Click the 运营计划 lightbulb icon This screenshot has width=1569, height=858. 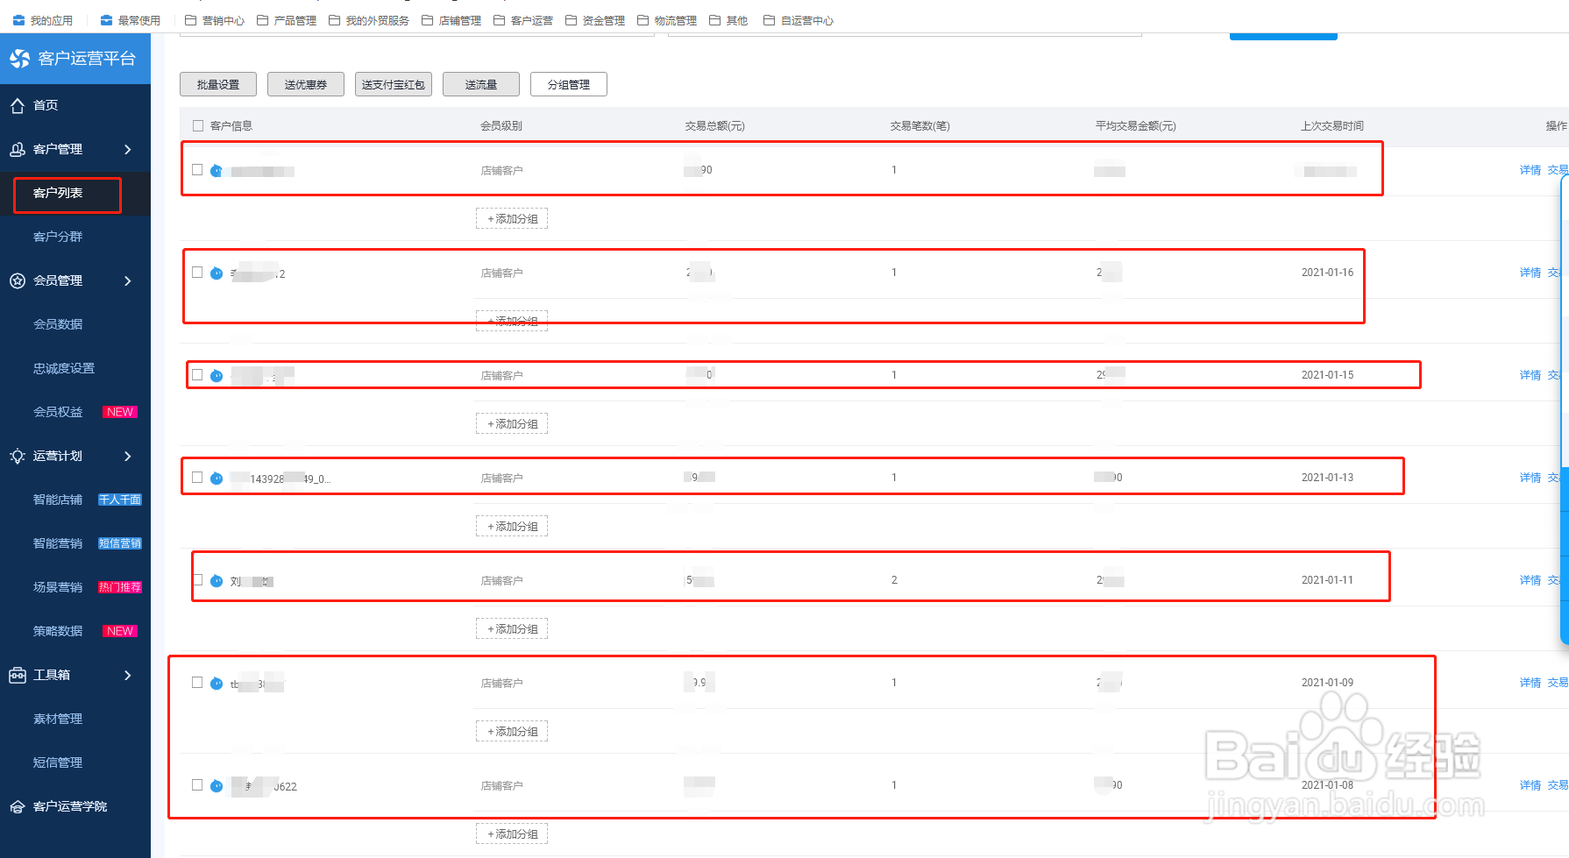pos(18,457)
